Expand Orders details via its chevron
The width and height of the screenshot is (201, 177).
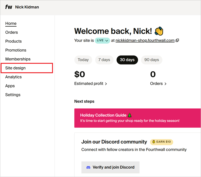coord(165,84)
